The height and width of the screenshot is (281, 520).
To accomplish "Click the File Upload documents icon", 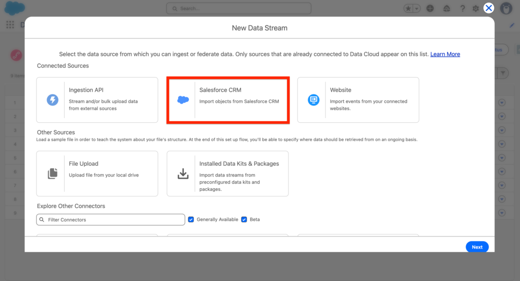I will (52, 173).
